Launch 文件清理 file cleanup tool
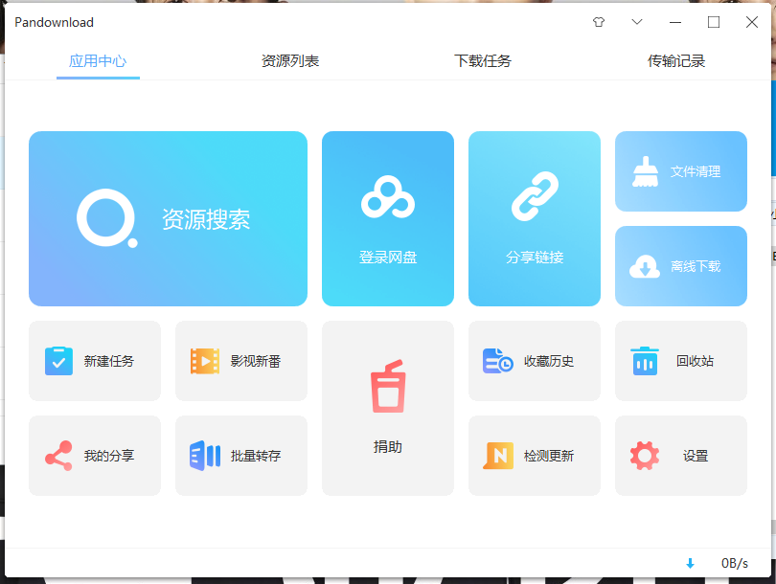 (x=680, y=170)
